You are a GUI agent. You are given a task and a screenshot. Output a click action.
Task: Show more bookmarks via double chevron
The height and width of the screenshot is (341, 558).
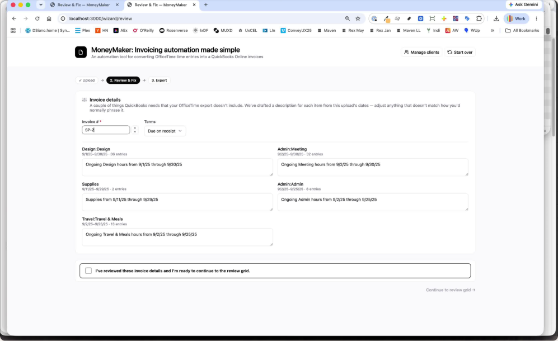(492, 31)
